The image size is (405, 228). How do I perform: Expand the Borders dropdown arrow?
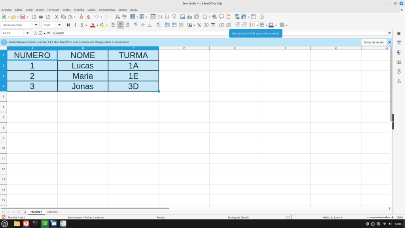tap(257, 25)
